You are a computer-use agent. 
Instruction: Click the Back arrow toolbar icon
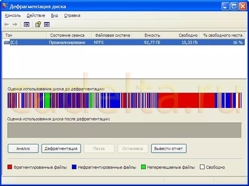[6, 24]
